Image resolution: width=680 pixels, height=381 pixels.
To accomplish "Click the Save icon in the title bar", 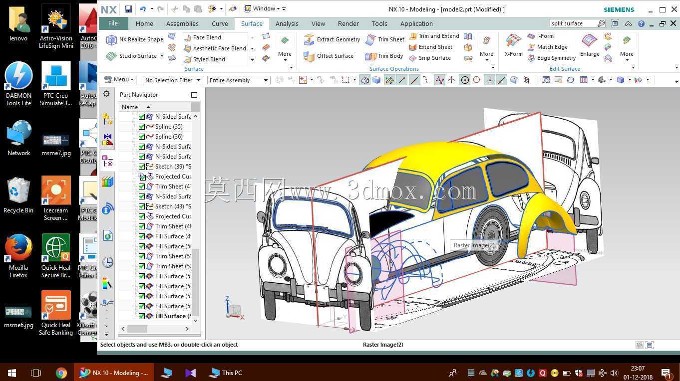I will click(x=128, y=9).
